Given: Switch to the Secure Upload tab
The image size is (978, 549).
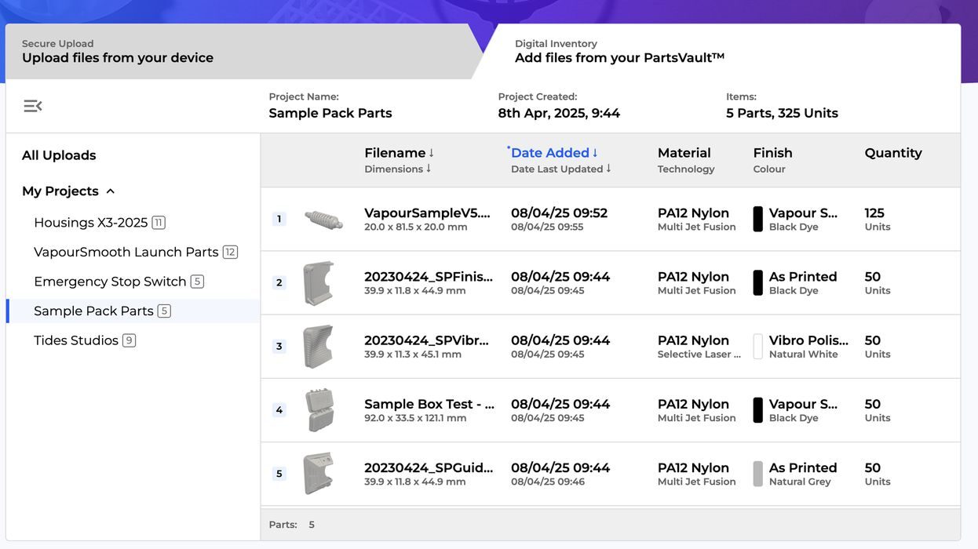Looking at the screenshot, I should click(x=235, y=52).
